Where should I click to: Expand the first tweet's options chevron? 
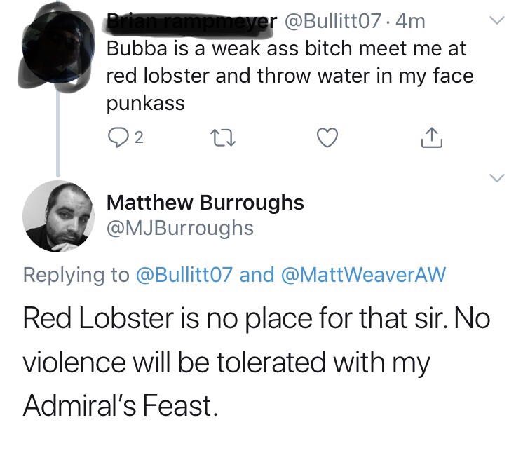point(495,21)
